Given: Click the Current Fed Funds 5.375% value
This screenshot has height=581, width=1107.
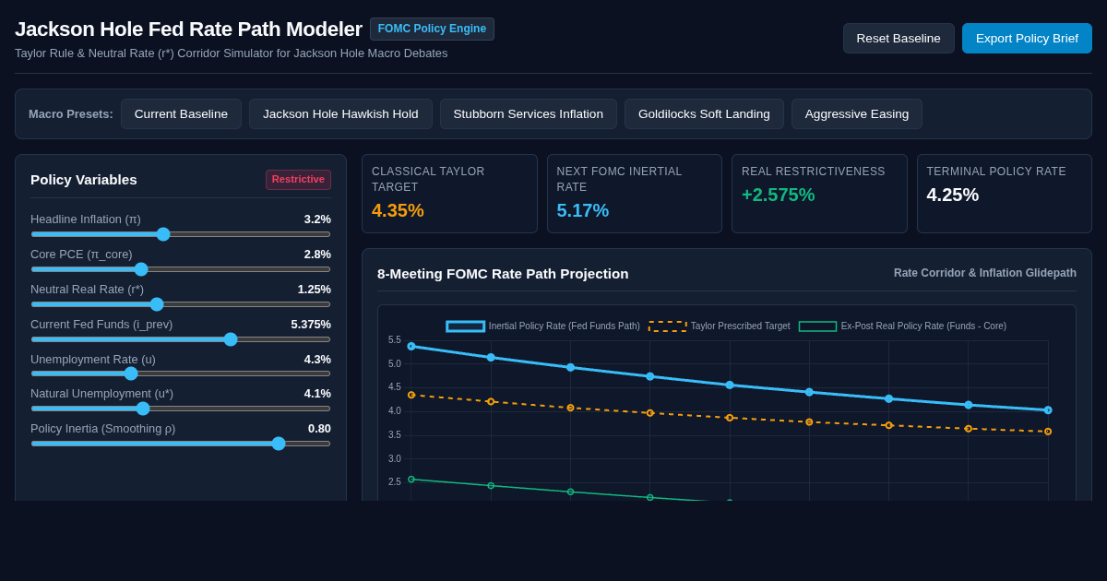Looking at the screenshot, I should (311, 325).
